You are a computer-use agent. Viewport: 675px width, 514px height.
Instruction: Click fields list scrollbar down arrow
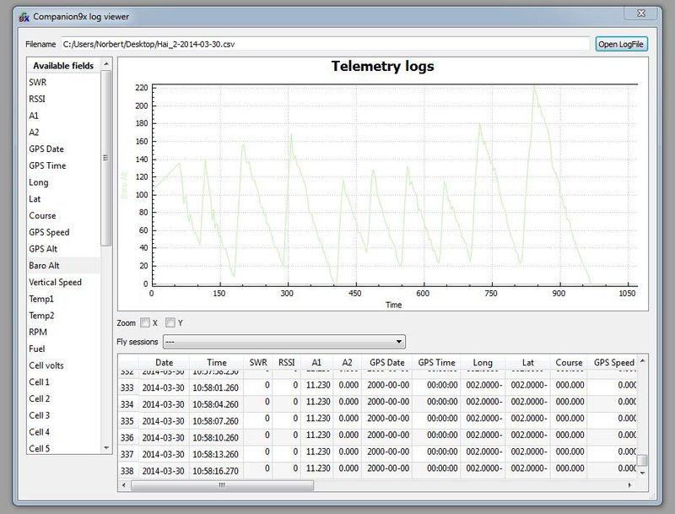point(106,448)
